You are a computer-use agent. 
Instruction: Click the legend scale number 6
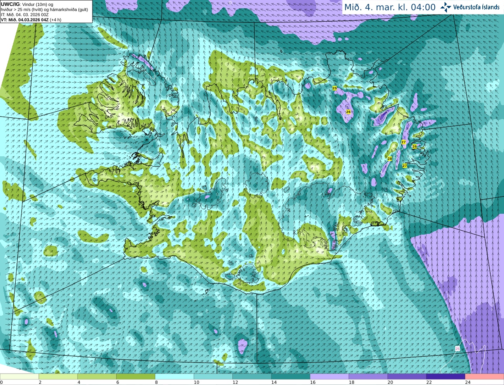coord(117,382)
